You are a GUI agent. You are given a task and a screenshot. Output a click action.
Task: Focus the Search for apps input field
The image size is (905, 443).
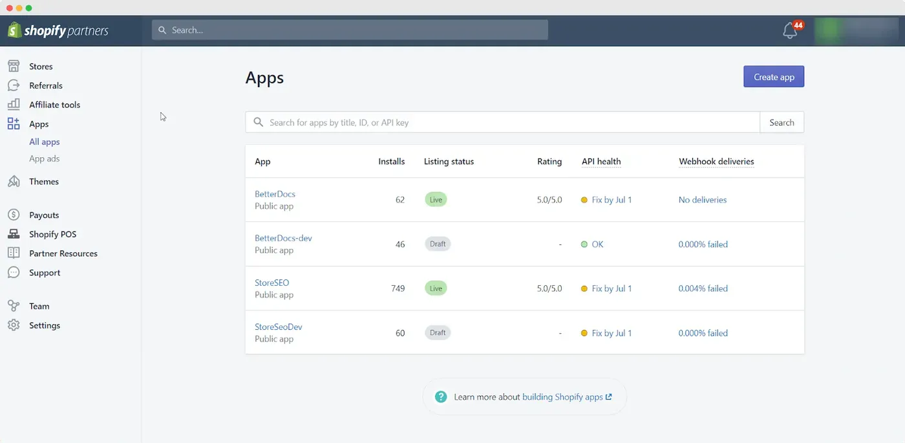pos(502,122)
